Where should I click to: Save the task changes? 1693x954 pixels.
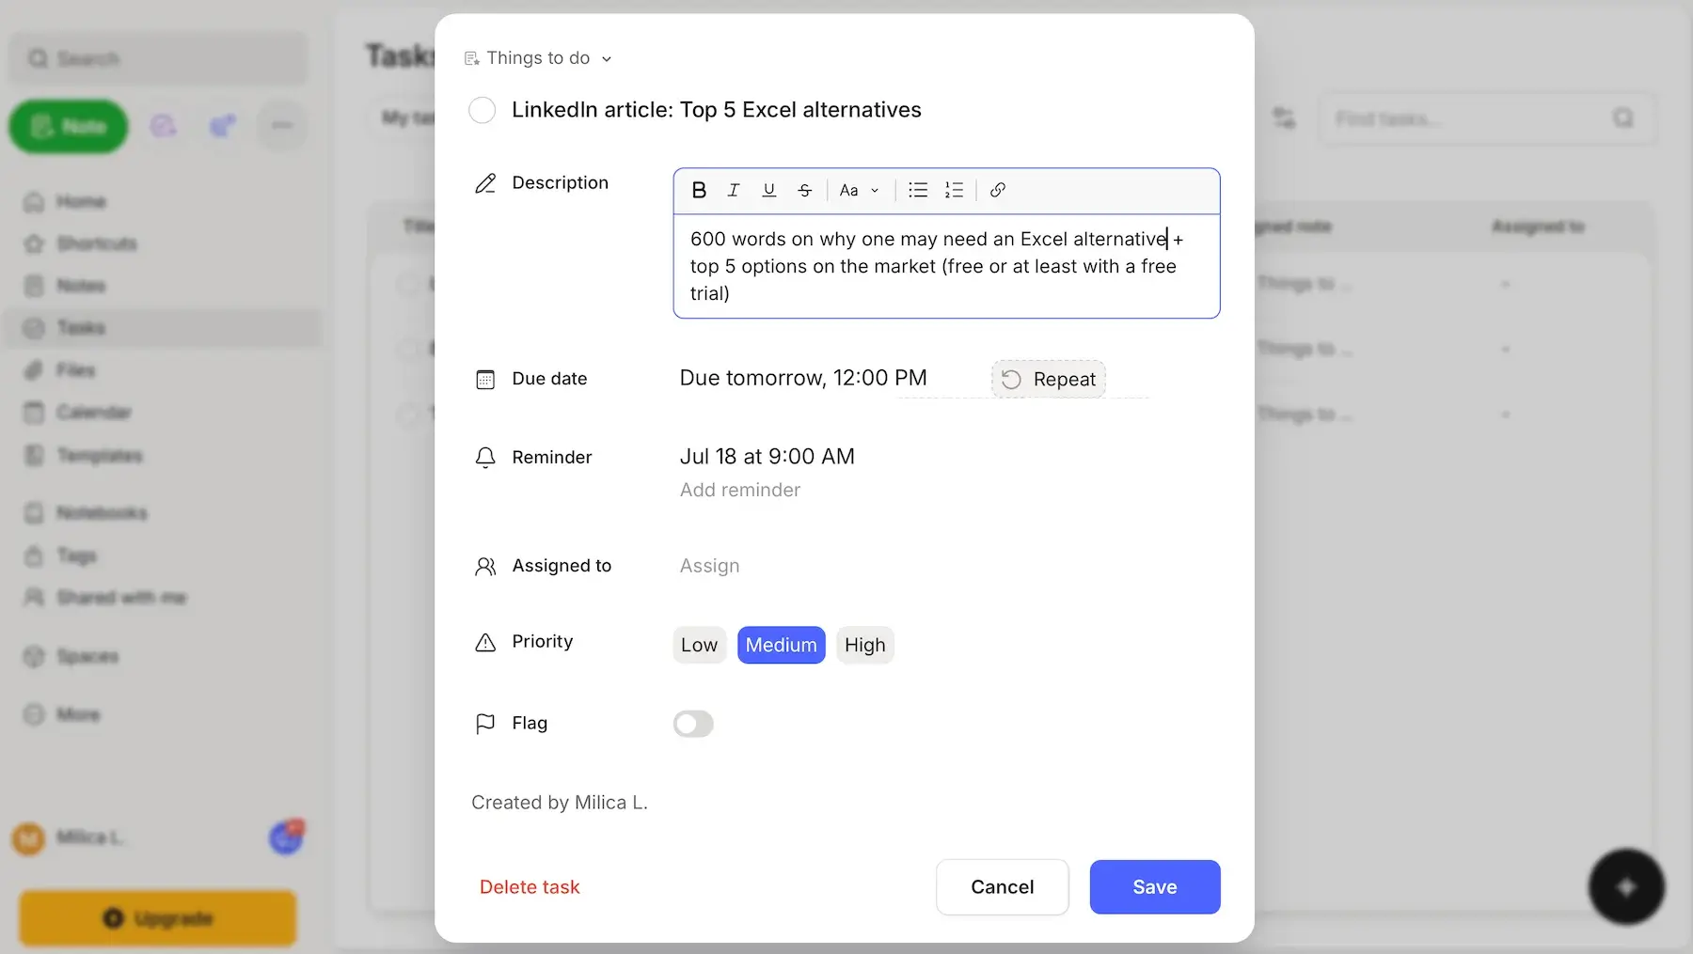(x=1155, y=886)
